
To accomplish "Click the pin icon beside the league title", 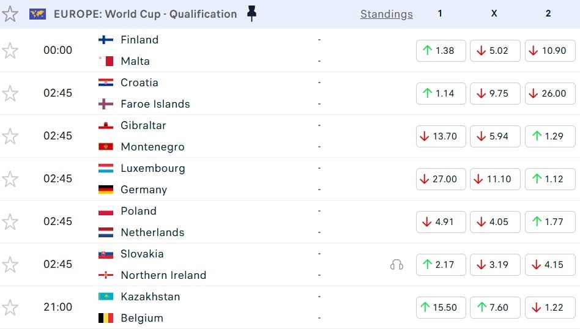I will click(x=251, y=13).
